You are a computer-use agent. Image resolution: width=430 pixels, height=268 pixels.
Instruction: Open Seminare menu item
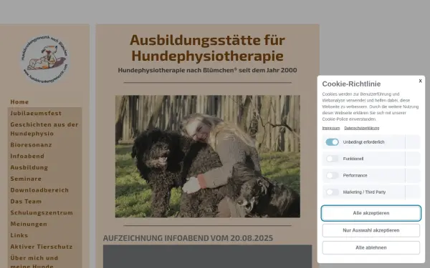(26, 179)
